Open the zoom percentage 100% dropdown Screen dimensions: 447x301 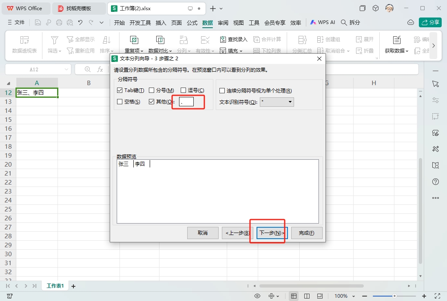(345, 296)
